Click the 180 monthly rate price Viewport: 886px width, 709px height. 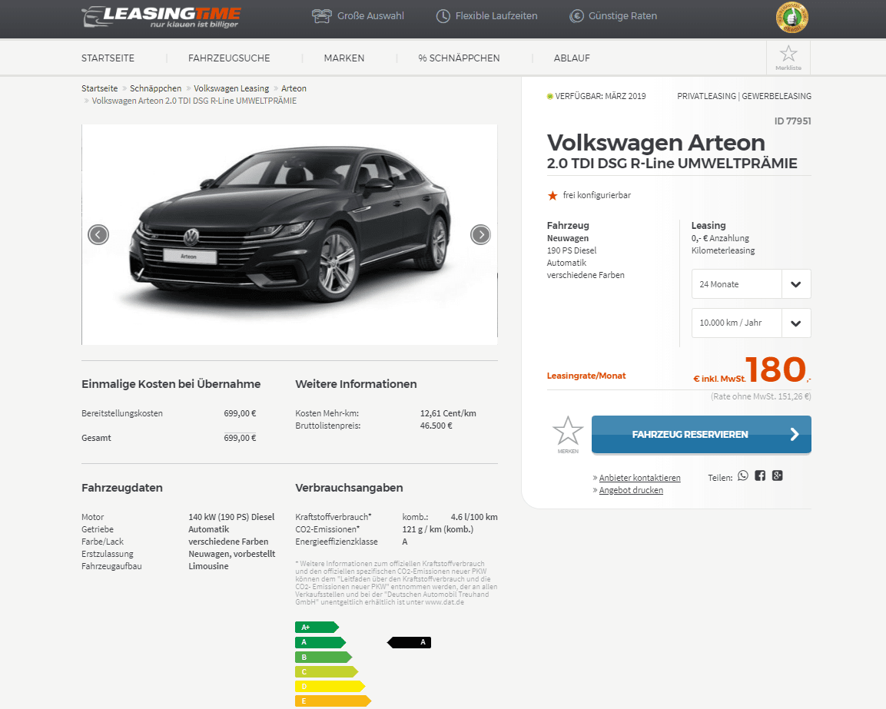point(775,369)
